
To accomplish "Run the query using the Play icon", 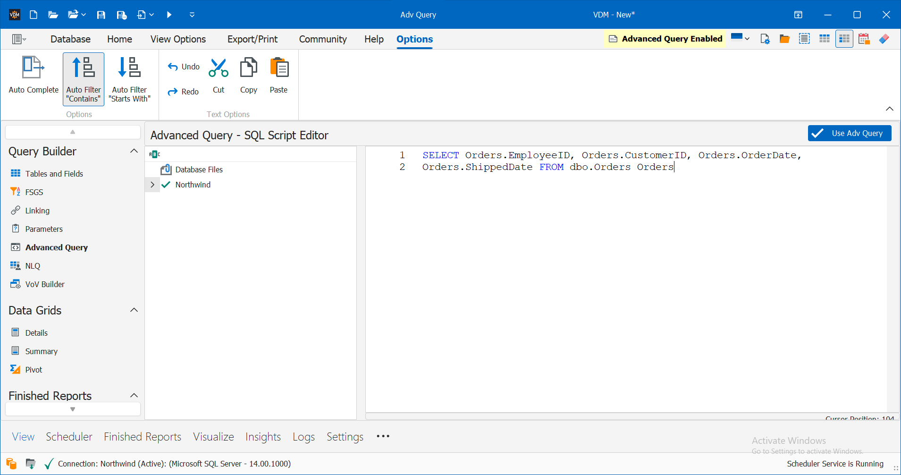I will click(169, 15).
